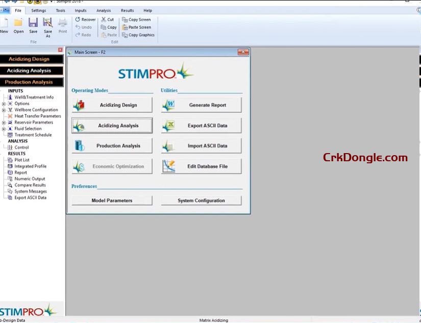Expand the Wellbore Configuration node
421x323 pixels.
[x=4, y=110]
